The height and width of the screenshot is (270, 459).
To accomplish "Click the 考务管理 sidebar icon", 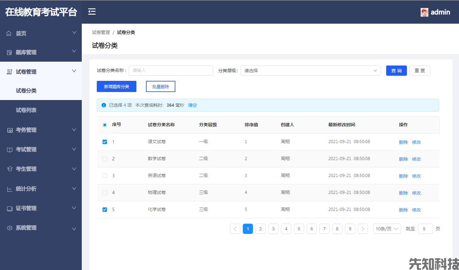I will click(x=10, y=130).
